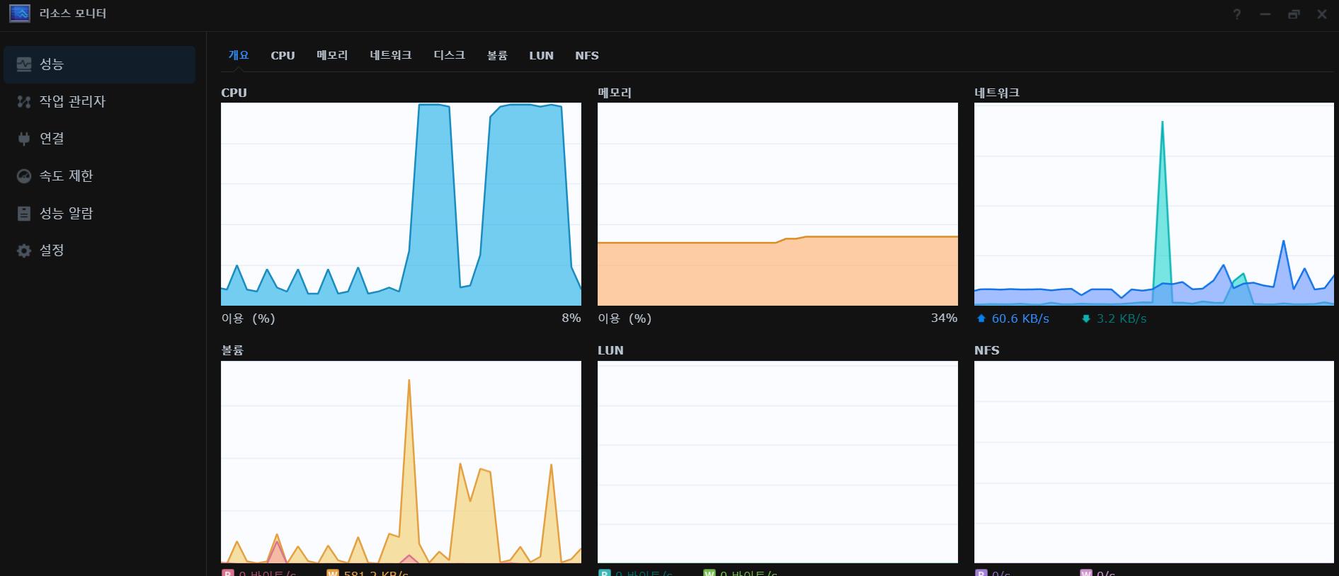The height and width of the screenshot is (576, 1339).
Task: Click the 설정 (Settings) gear icon
Action: pos(24,250)
